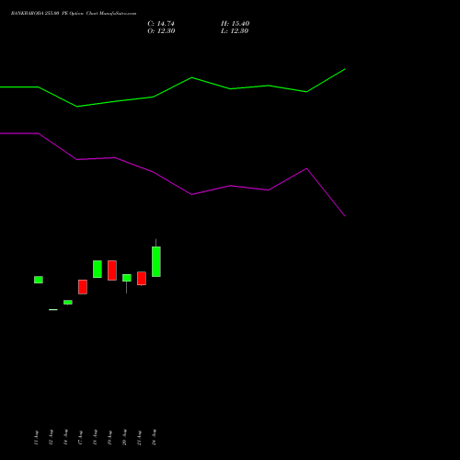Click the close value C: 14.74

pos(161,24)
